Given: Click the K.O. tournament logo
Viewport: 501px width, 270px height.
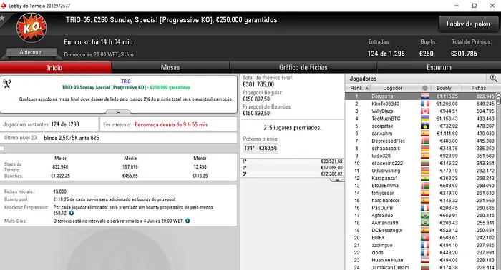Looking at the screenshot, I should (x=31, y=28).
